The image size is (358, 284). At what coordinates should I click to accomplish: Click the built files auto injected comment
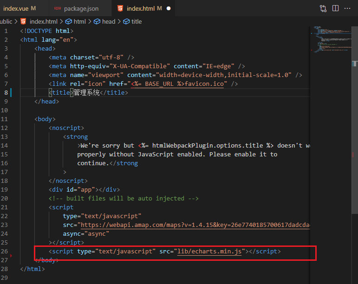124,199
